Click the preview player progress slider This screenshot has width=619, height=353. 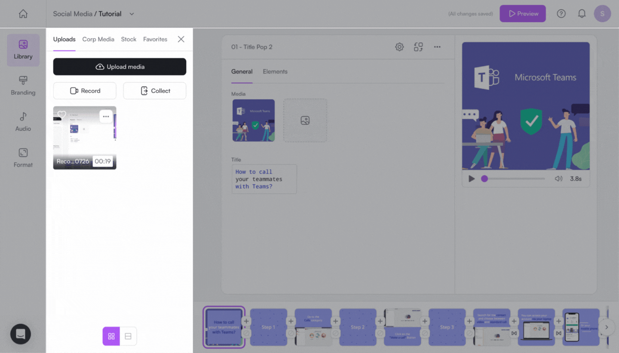tap(515, 179)
